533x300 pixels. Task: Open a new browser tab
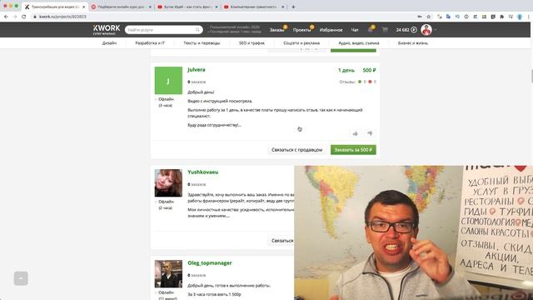point(293,7)
